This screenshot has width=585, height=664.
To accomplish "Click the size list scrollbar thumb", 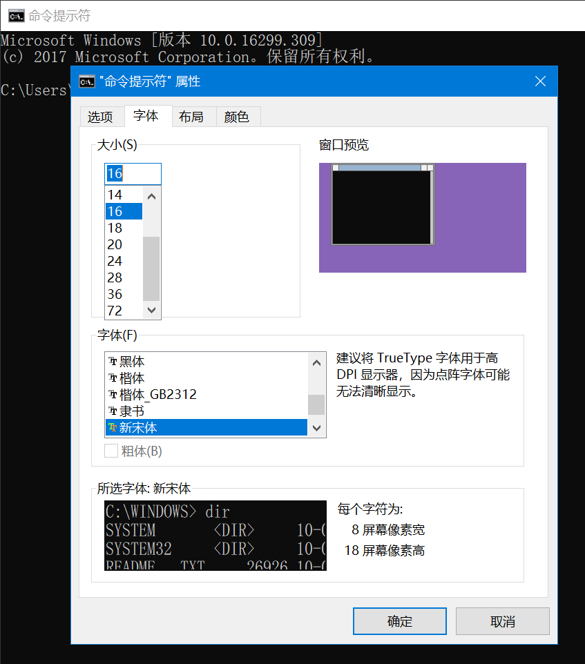I will (x=152, y=268).
